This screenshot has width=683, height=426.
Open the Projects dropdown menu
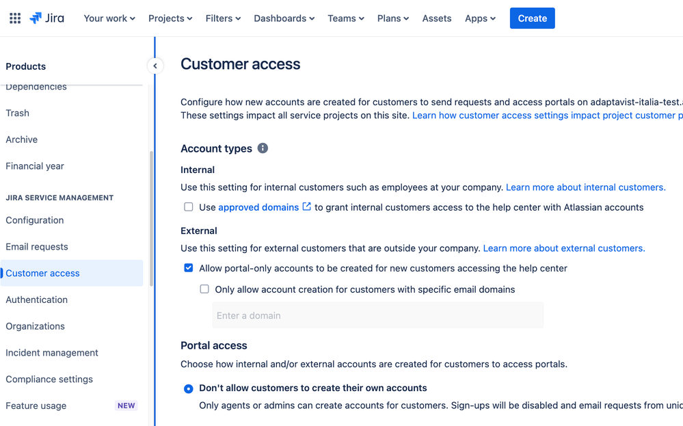click(x=170, y=18)
